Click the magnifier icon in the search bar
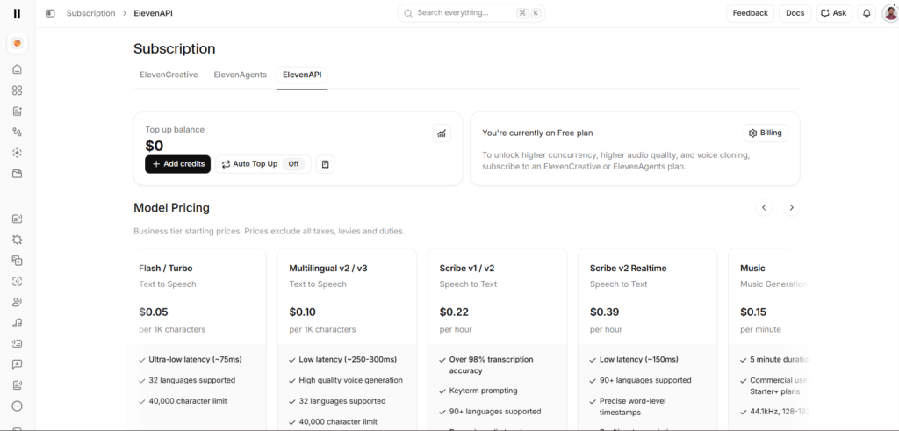The height and width of the screenshot is (431, 899). click(408, 13)
